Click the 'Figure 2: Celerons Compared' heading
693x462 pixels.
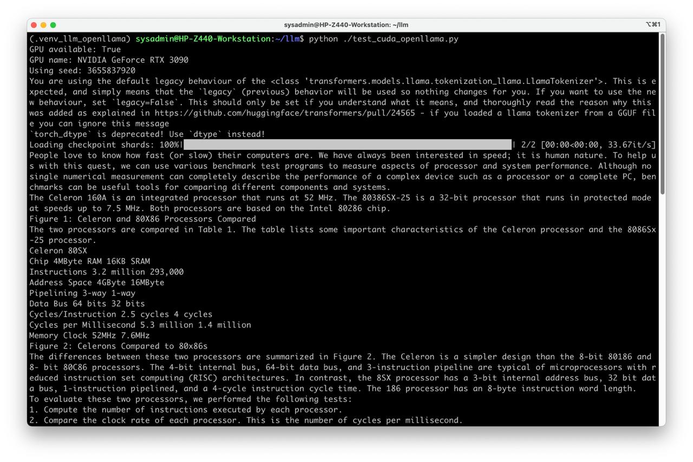118,346
